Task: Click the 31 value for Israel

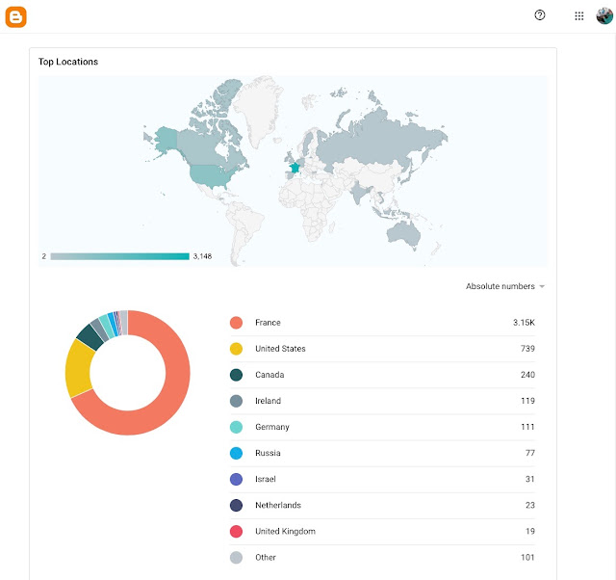Action: pos(530,479)
